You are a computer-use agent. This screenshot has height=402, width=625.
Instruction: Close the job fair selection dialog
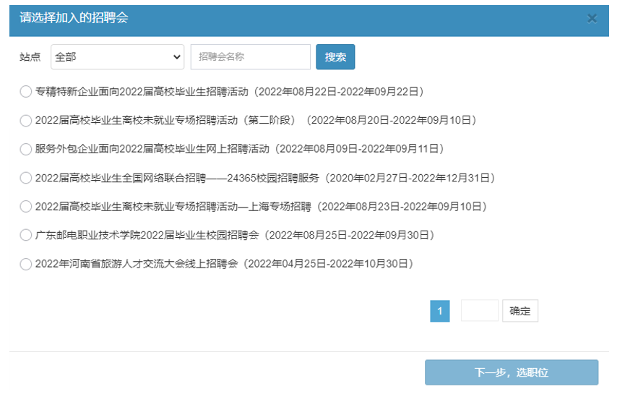(592, 19)
